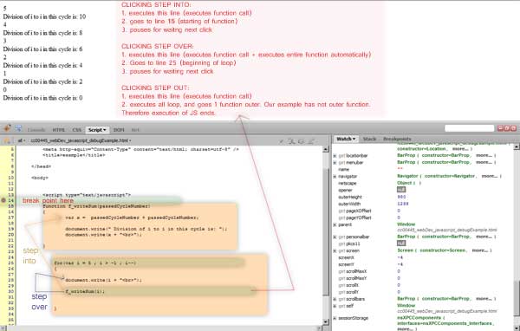Click the outerWidth value 1288
Image resolution: width=520 pixels, height=331 pixels.
(403, 204)
